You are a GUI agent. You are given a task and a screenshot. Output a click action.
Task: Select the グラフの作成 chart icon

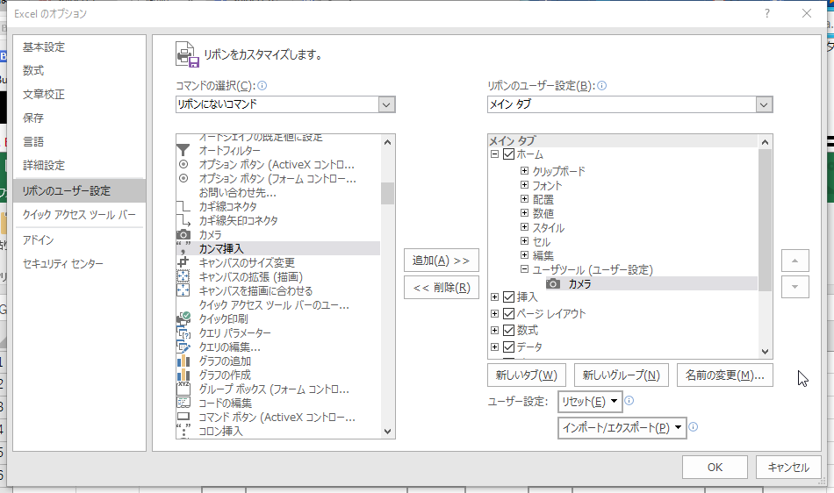point(183,375)
